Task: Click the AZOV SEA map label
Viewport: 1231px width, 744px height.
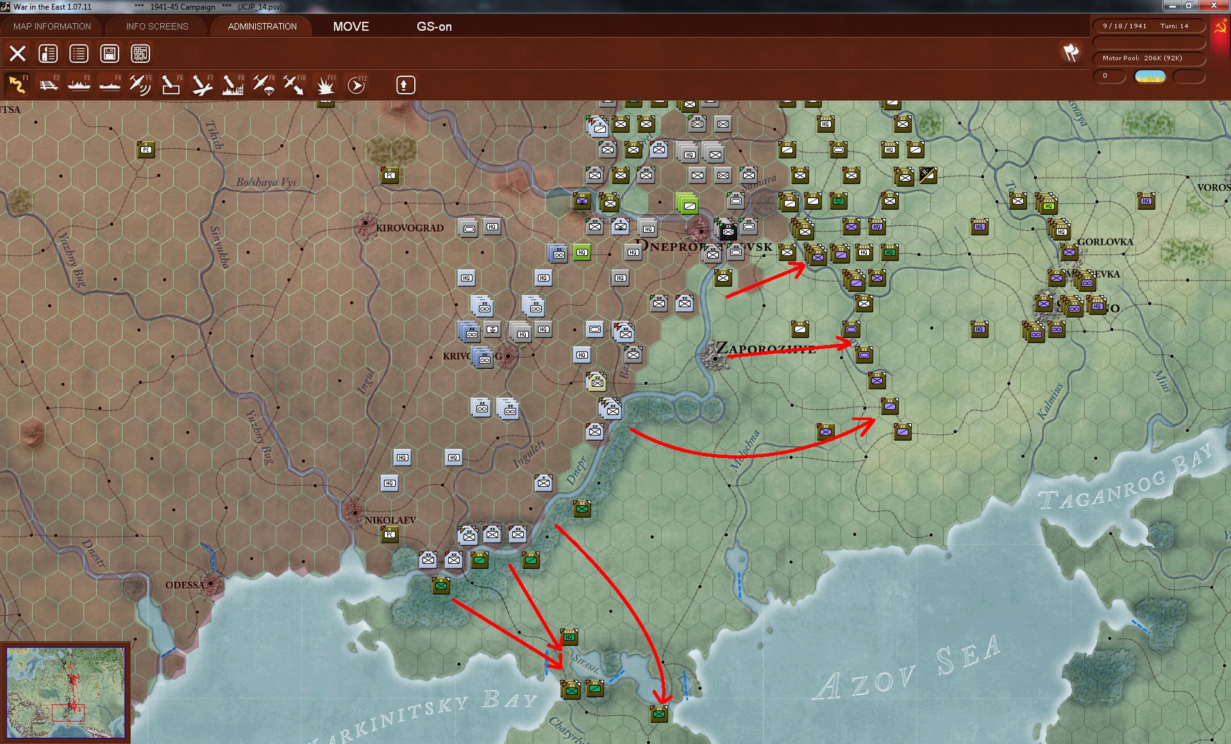Action: (907, 668)
